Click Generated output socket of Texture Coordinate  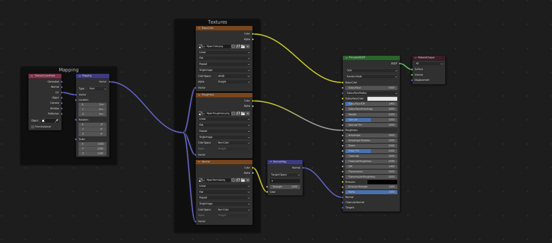coord(61,81)
